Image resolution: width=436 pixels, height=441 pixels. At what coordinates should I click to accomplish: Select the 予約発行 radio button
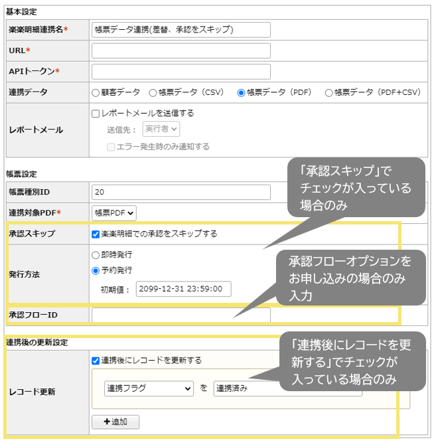pos(96,270)
